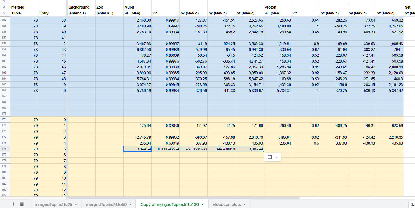The width and height of the screenshot is (415, 208).
Task: Select Entry cell 38 of tuple 78
Action: coord(52,20)
